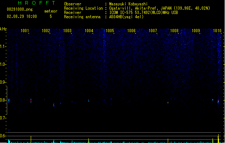Image resolution: width=225 pixels, height=143 pixels.
Task: Click the 1010 time axis label
Action: (x=217, y=31)
